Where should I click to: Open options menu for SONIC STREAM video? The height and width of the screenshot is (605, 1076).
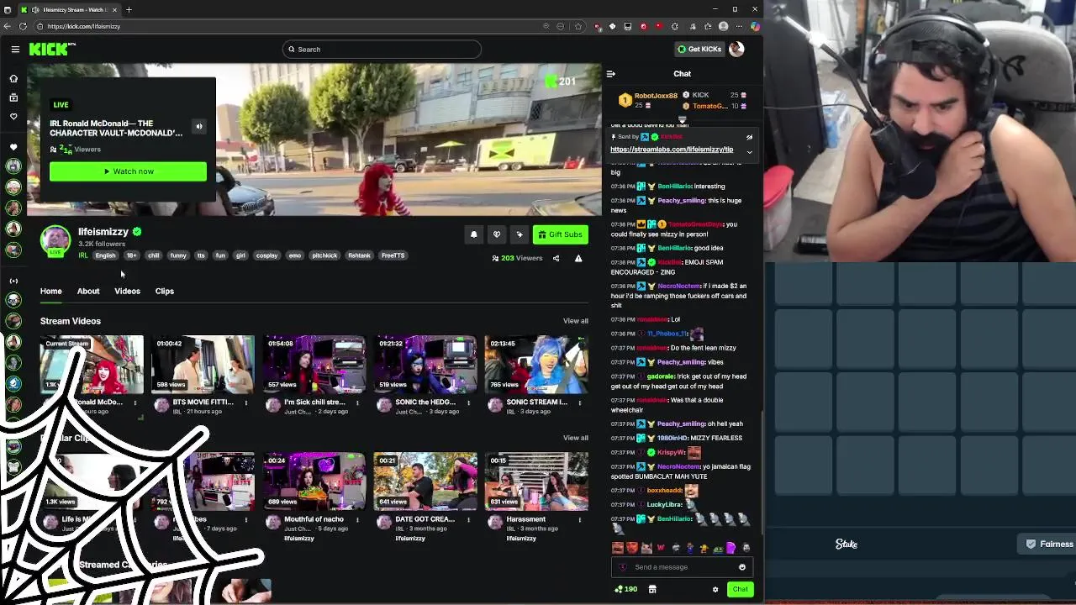[579, 402]
